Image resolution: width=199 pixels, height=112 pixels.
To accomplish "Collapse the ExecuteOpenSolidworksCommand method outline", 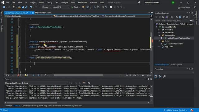I will coord(19,58).
